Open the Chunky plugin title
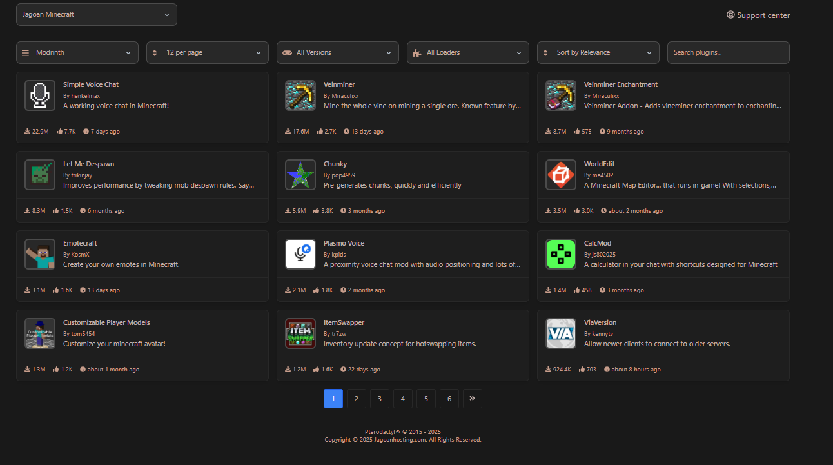Screen dimensions: 833x465 pyautogui.click(x=335, y=164)
